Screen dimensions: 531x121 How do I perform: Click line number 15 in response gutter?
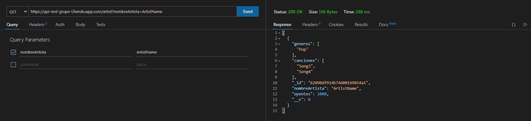coord(275,110)
